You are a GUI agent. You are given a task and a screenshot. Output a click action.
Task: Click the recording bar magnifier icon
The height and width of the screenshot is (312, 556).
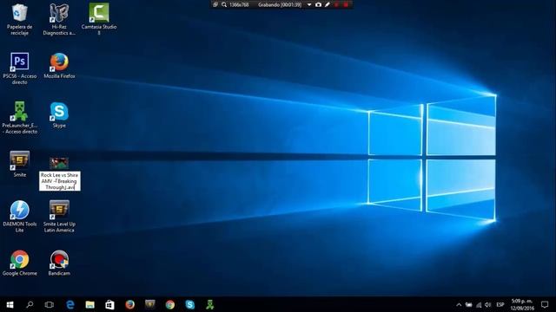coord(224,4)
